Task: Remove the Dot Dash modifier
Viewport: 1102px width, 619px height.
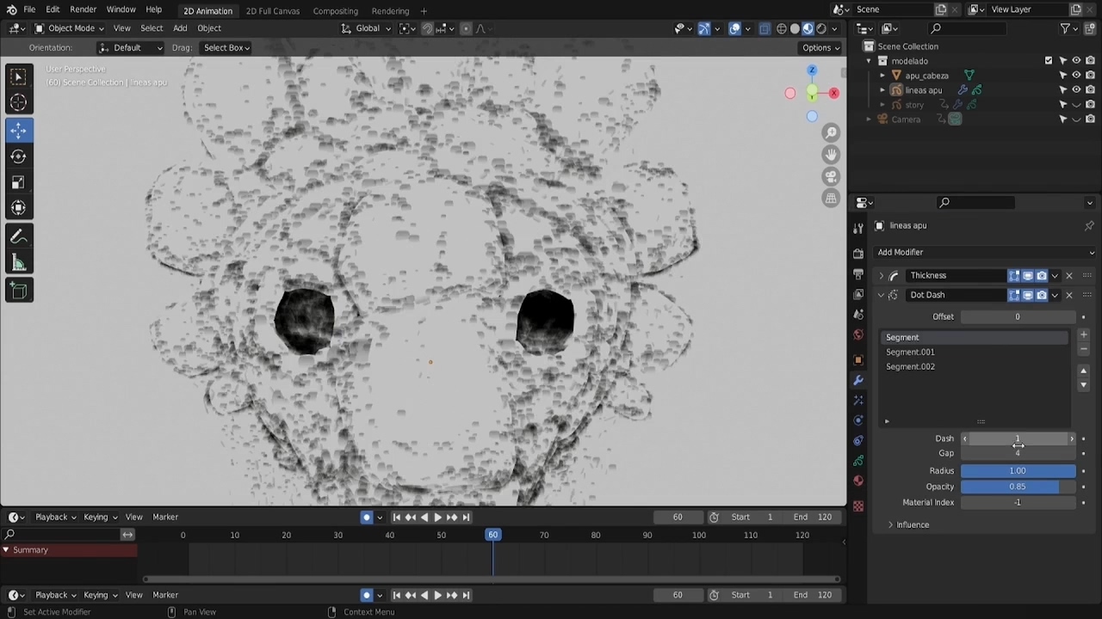Action: [x=1069, y=295]
